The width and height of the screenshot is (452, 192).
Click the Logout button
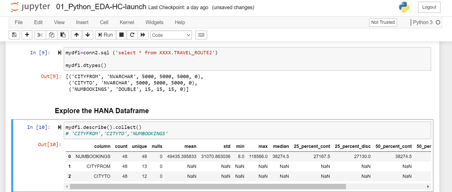[x=429, y=7]
